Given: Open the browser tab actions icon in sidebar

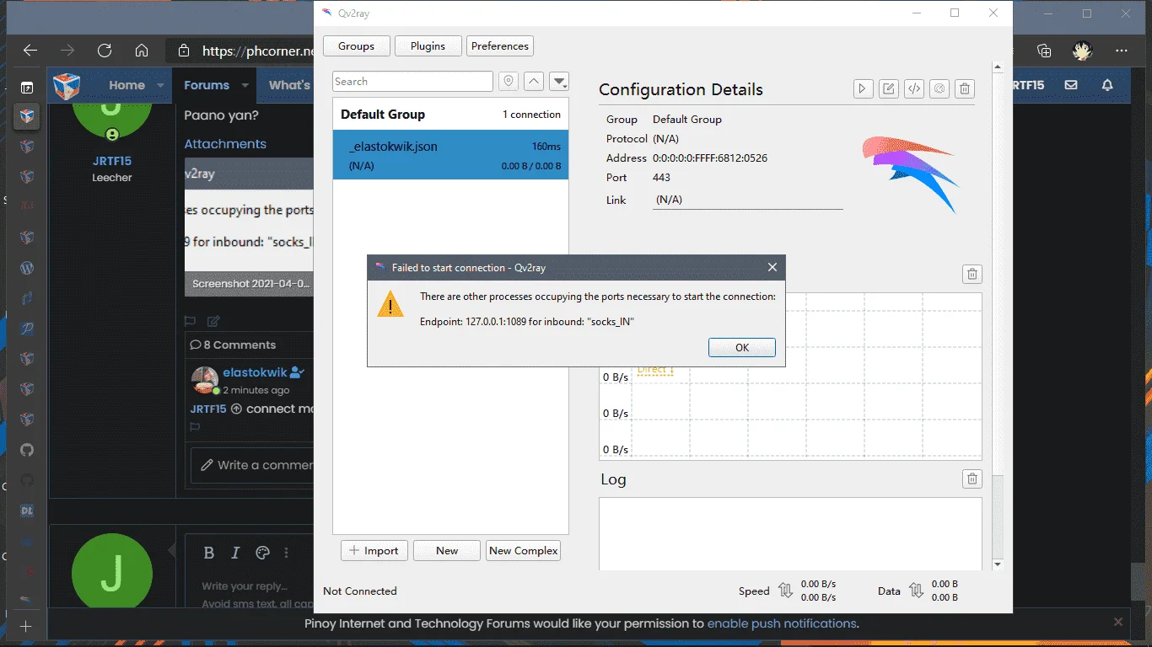Looking at the screenshot, I should 27,88.
